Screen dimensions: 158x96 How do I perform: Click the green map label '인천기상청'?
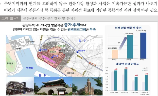pos(62,46)
